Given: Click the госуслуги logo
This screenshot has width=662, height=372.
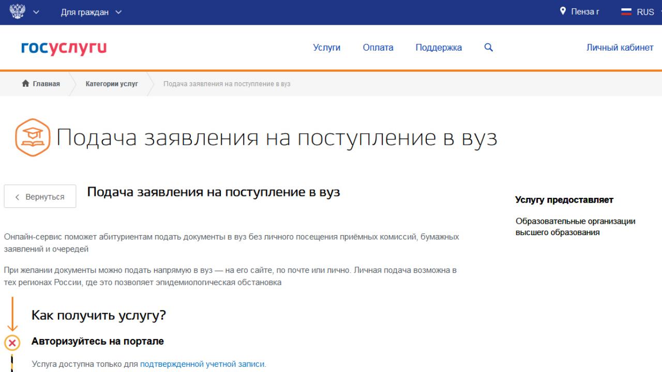Looking at the screenshot, I should tap(63, 47).
